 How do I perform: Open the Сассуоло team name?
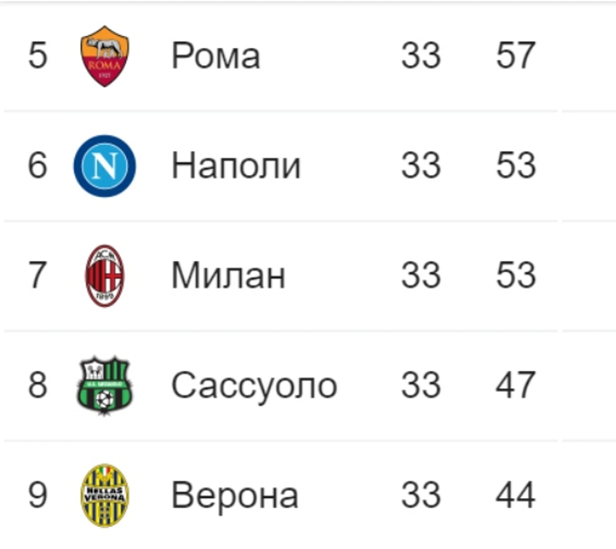click(254, 386)
